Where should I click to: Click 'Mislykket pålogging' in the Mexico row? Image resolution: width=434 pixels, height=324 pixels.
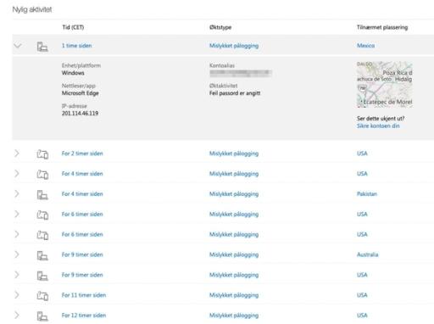(x=234, y=46)
